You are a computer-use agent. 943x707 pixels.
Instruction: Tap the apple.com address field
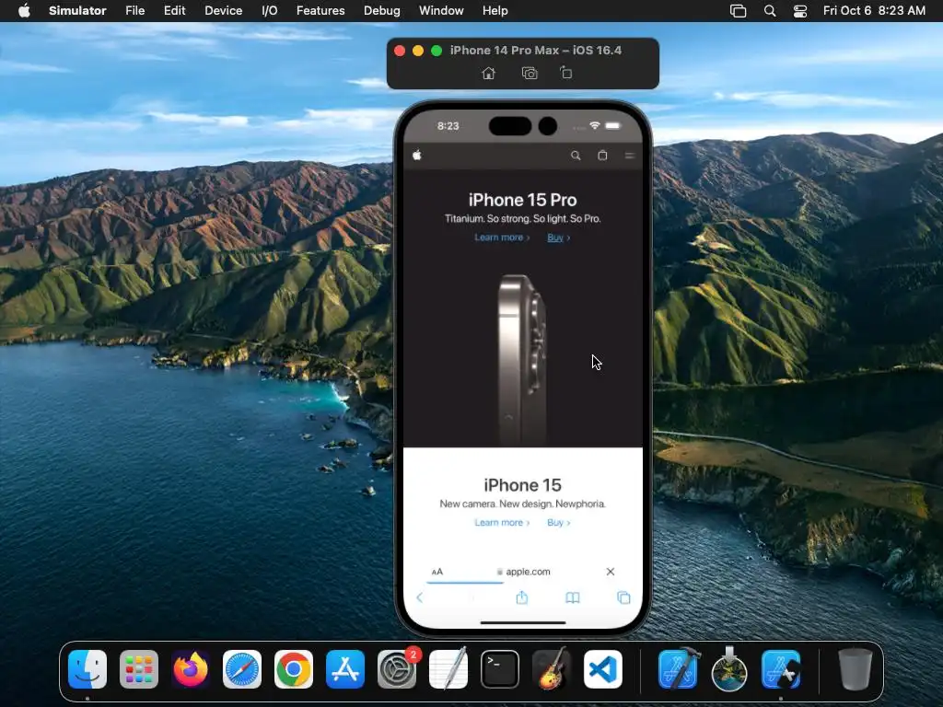[x=523, y=572]
